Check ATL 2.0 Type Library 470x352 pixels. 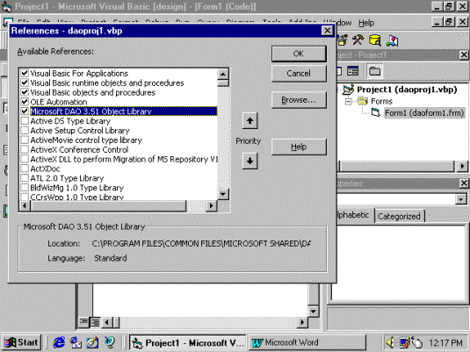coord(25,178)
